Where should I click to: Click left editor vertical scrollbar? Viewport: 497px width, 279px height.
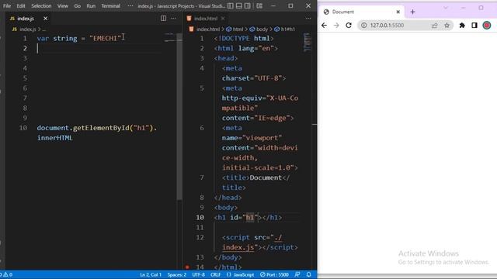pyautogui.click(x=179, y=116)
